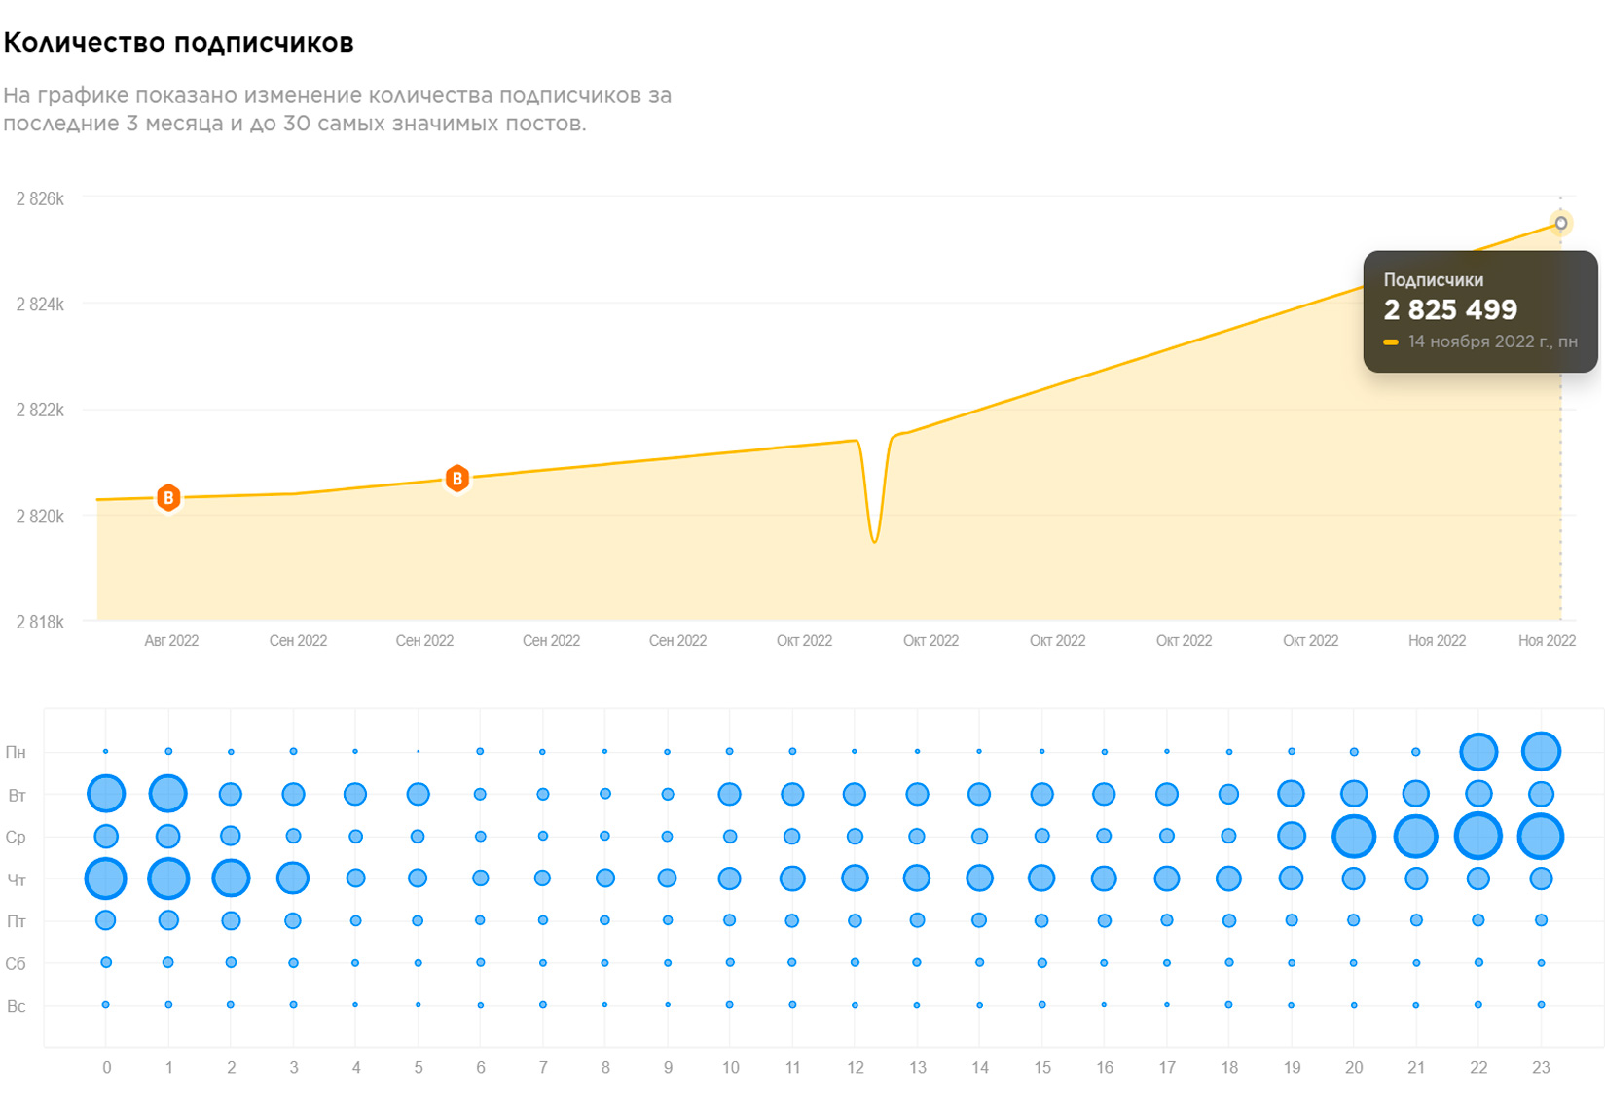Click the Thursday bubble at hour 3
This screenshot has height=1112, width=1605.
[293, 879]
